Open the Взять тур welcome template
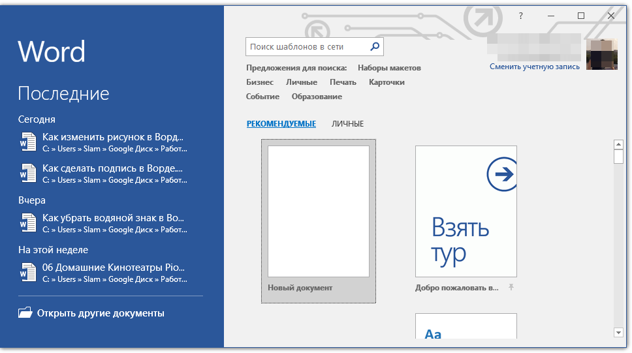 pos(466,212)
